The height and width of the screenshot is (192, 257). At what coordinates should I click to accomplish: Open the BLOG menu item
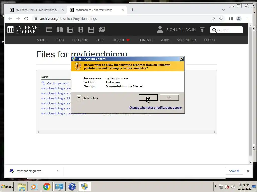(60, 40)
